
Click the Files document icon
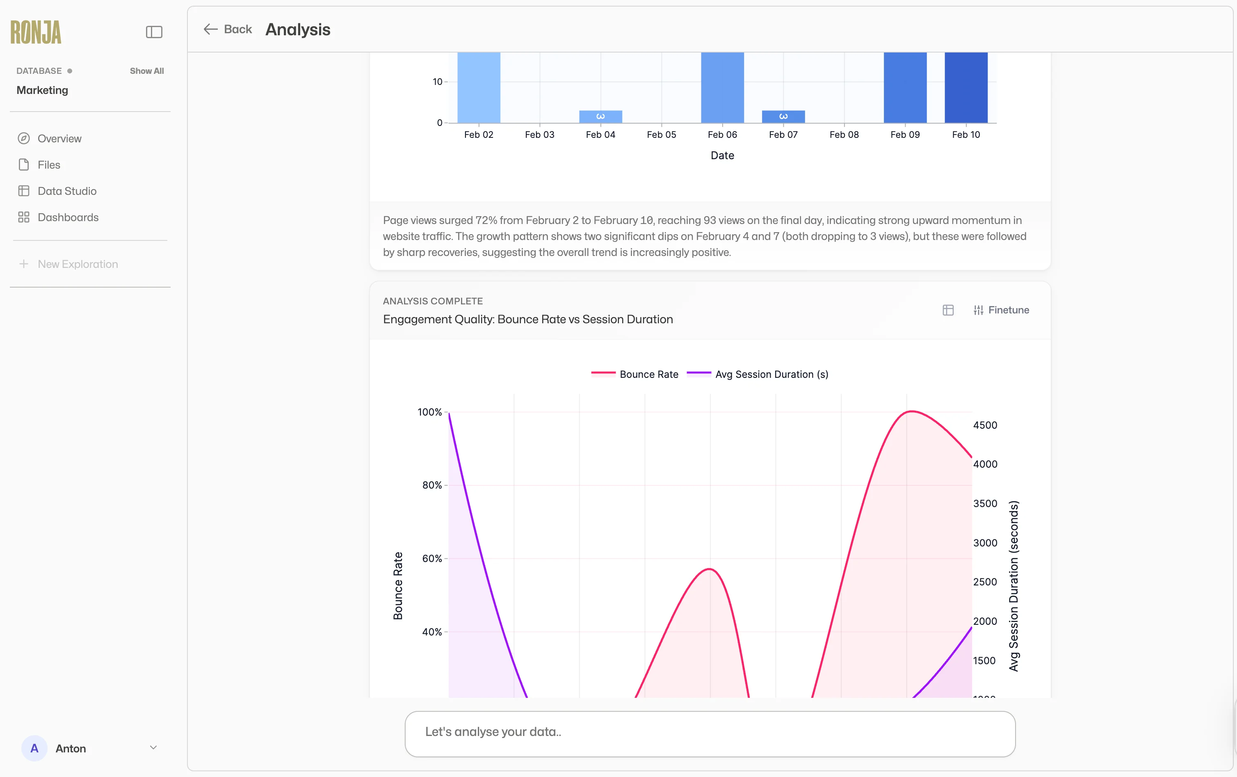[x=24, y=165]
